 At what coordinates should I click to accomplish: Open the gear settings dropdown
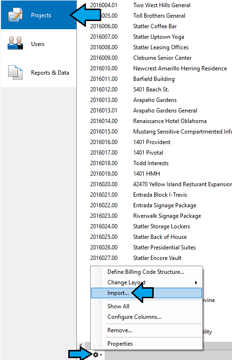pos(97,355)
